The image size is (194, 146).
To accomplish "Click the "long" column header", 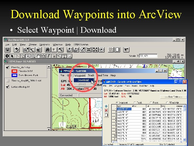I will point(168,106).
